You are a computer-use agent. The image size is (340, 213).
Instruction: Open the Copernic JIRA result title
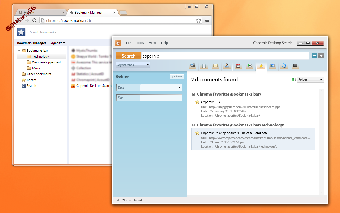(211, 102)
